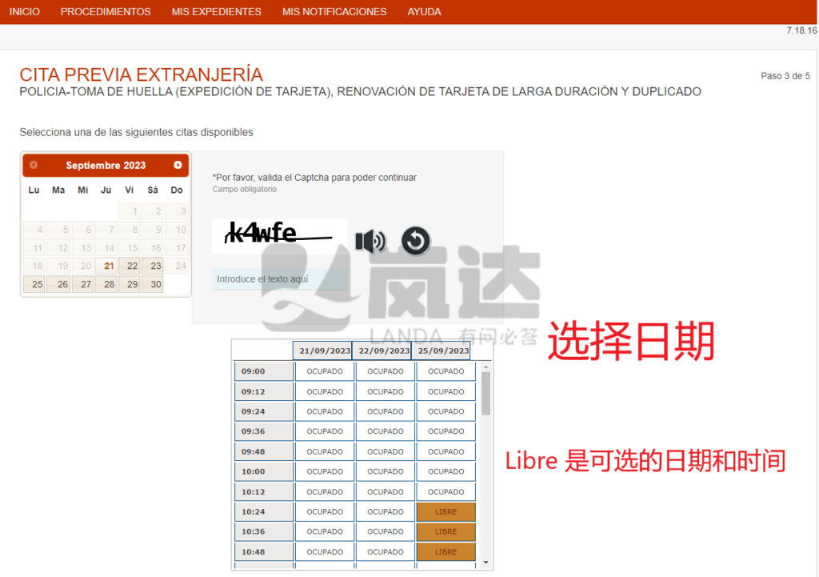The height and width of the screenshot is (577, 819).
Task: Select day 21 in the calendar
Action: 109,266
